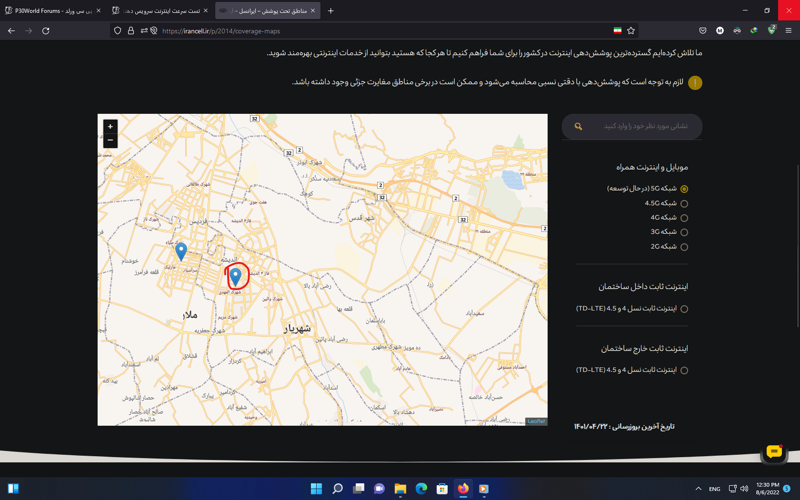Image resolution: width=800 pixels, height=500 pixels.
Task: Open Windows taskbar search
Action: (x=337, y=489)
